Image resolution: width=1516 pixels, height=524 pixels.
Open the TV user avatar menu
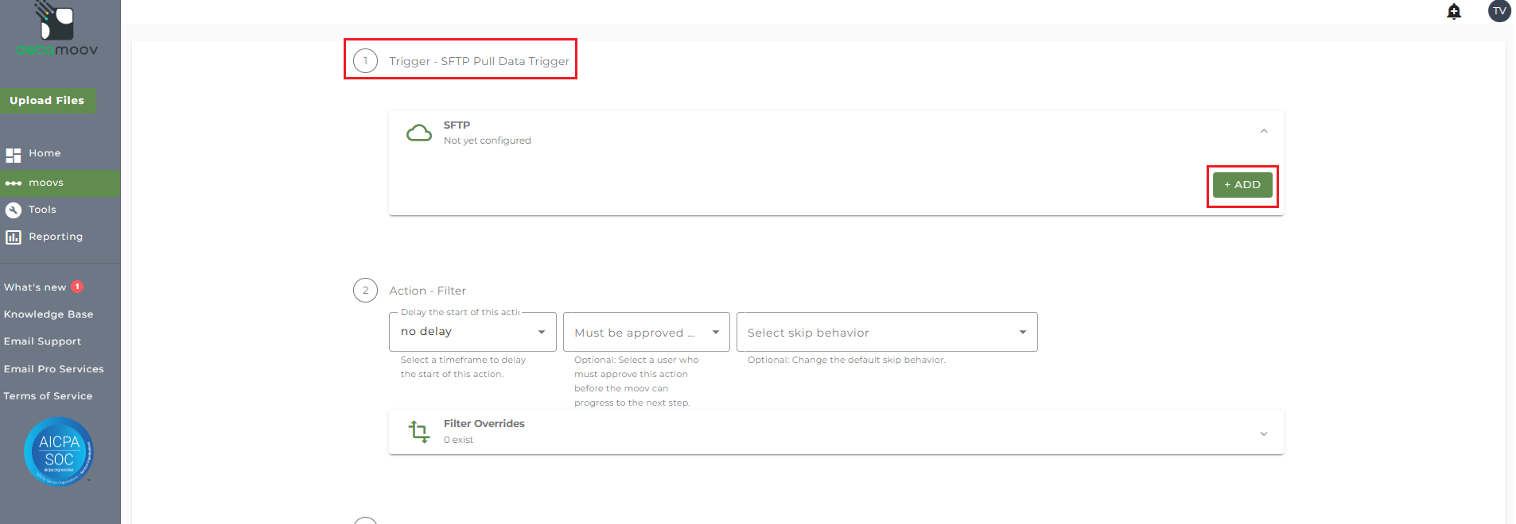1499,11
